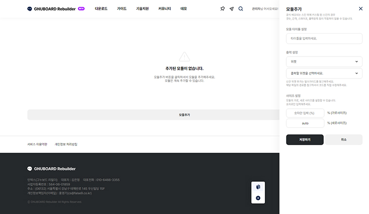Click the module blocks icon in floating toolbar

[258, 187]
